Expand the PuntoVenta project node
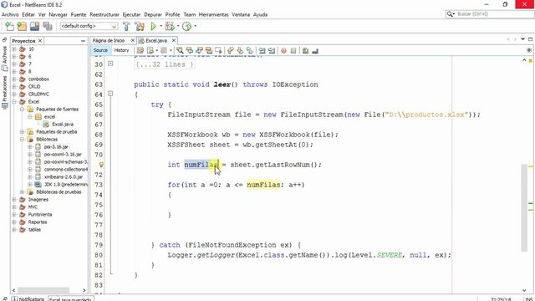 (14, 215)
